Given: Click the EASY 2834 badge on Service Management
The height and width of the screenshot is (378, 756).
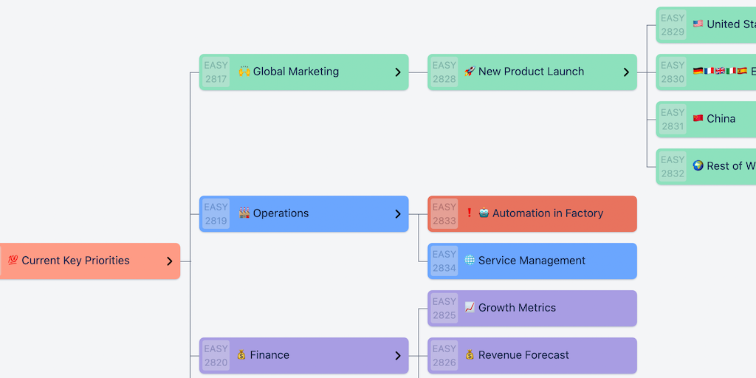Looking at the screenshot, I should [x=444, y=261].
